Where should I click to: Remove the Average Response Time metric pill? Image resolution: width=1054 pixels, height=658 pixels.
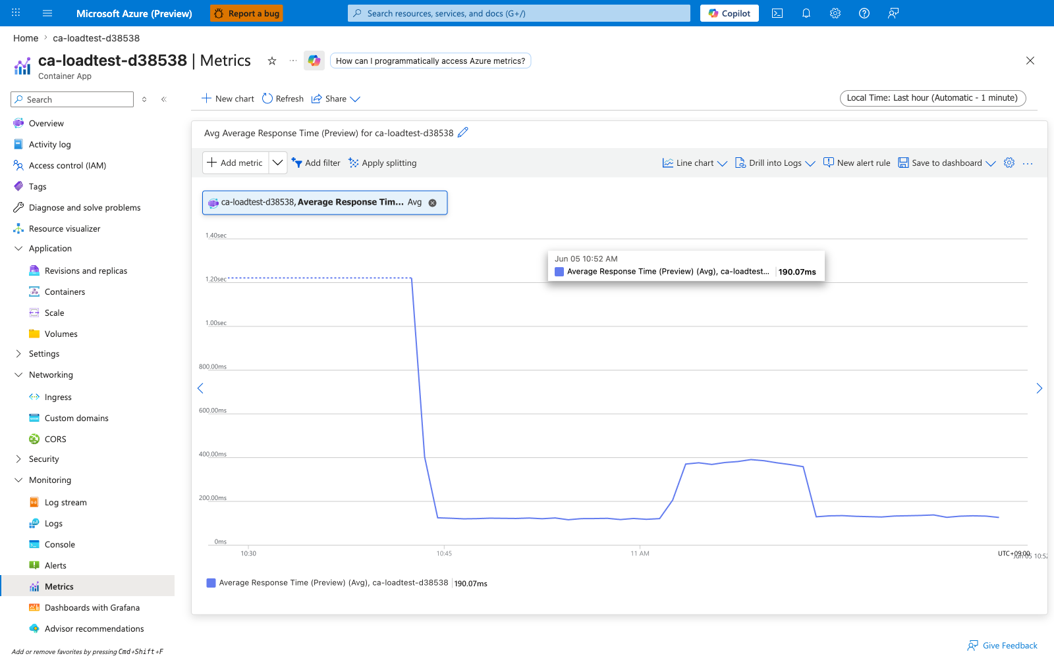point(433,203)
